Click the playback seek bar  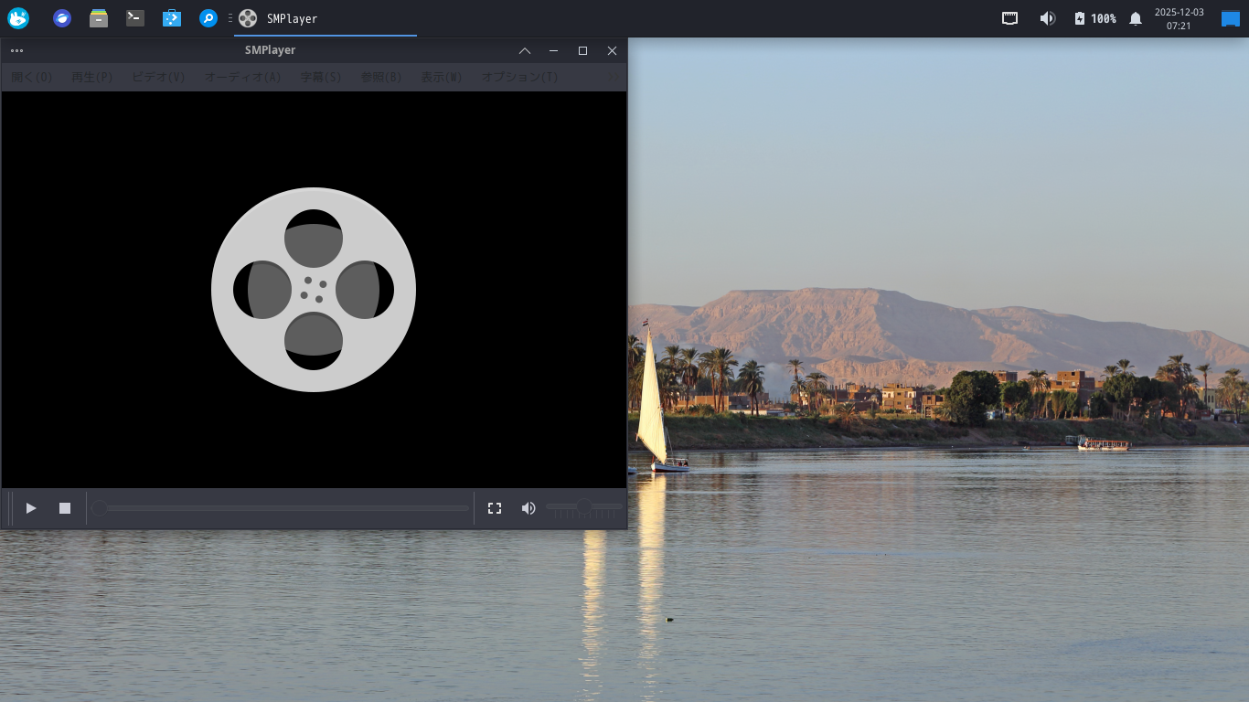pos(283,508)
